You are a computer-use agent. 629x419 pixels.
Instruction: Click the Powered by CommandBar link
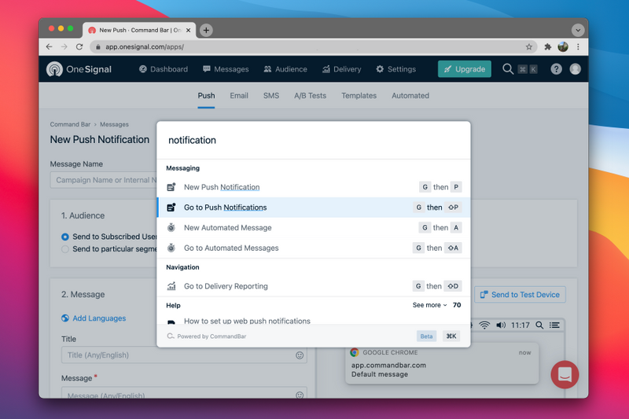tap(207, 336)
